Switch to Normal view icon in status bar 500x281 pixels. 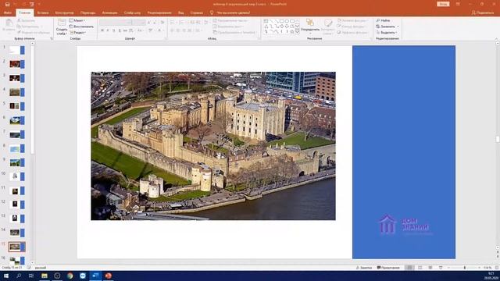click(409, 268)
